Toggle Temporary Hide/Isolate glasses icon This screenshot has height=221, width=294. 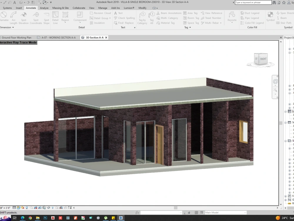click(49, 208)
